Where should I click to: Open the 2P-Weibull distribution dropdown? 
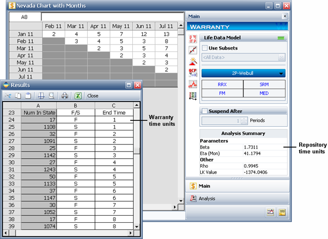pos(243,73)
